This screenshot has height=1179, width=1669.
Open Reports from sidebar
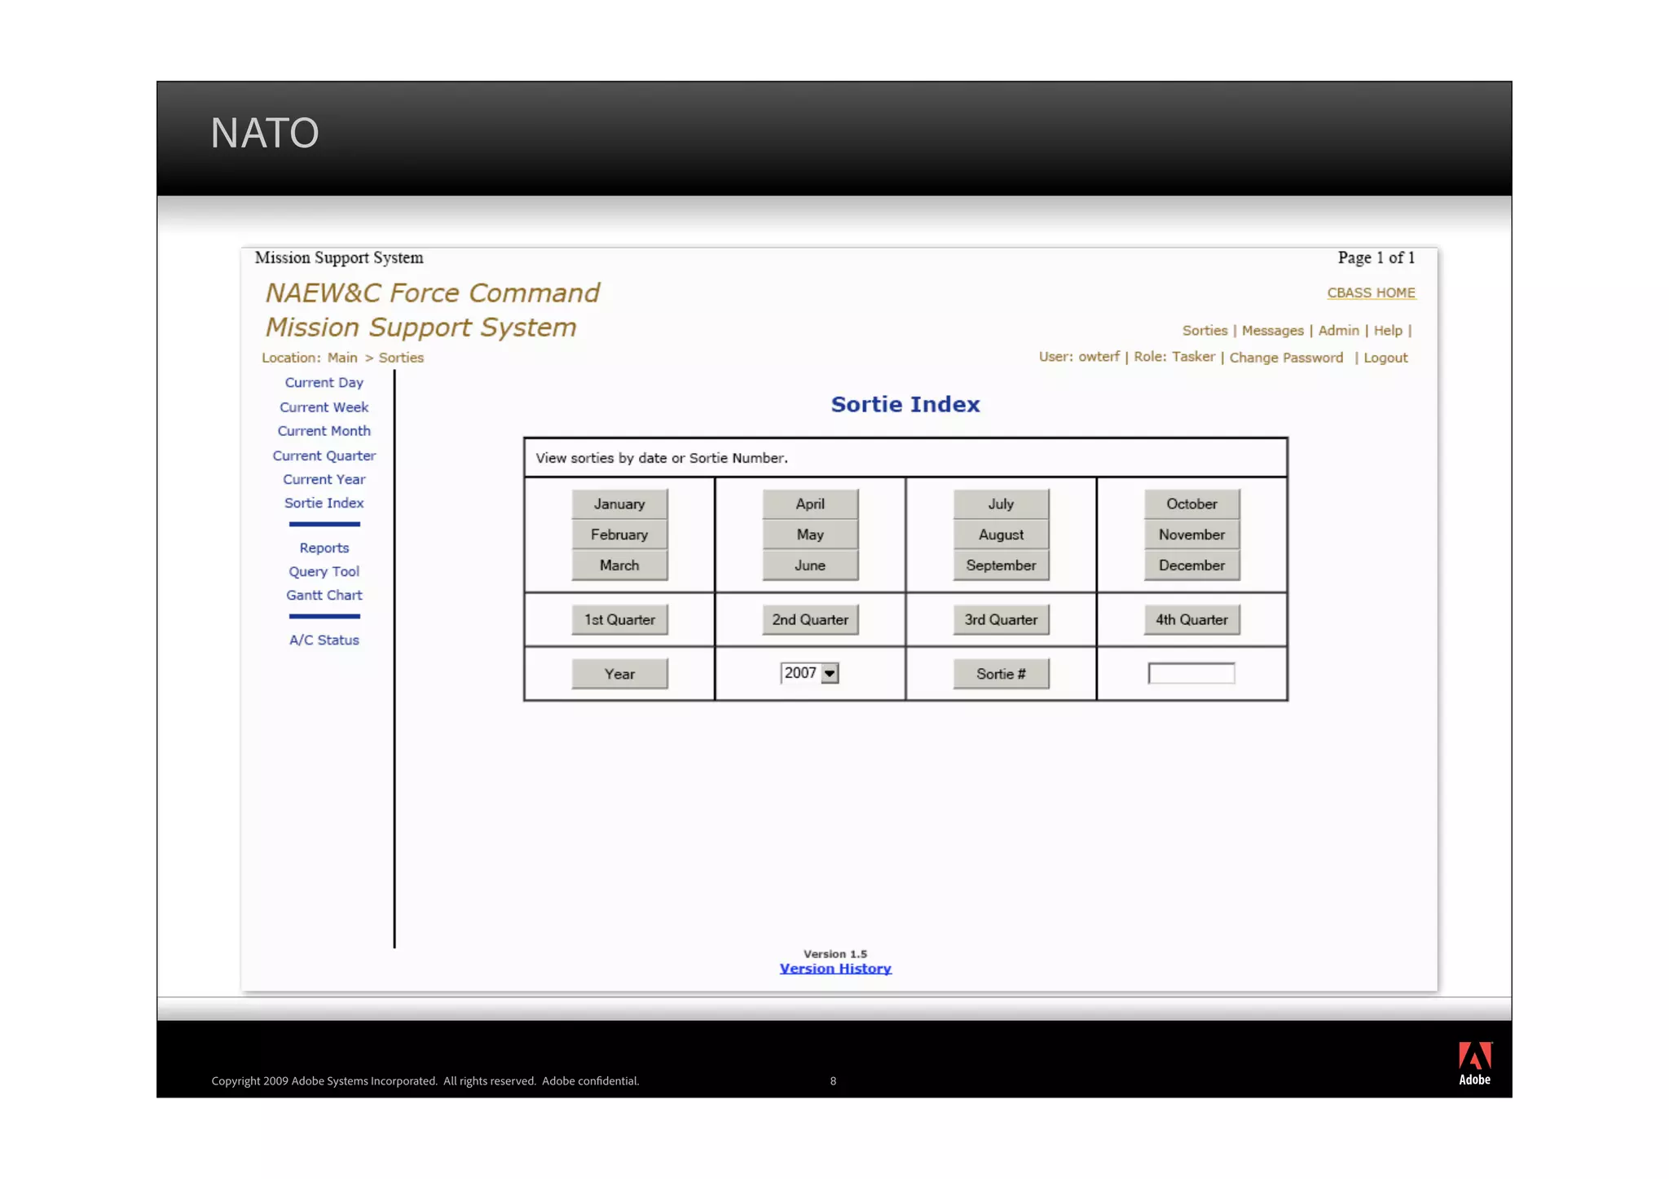coord(324,548)
